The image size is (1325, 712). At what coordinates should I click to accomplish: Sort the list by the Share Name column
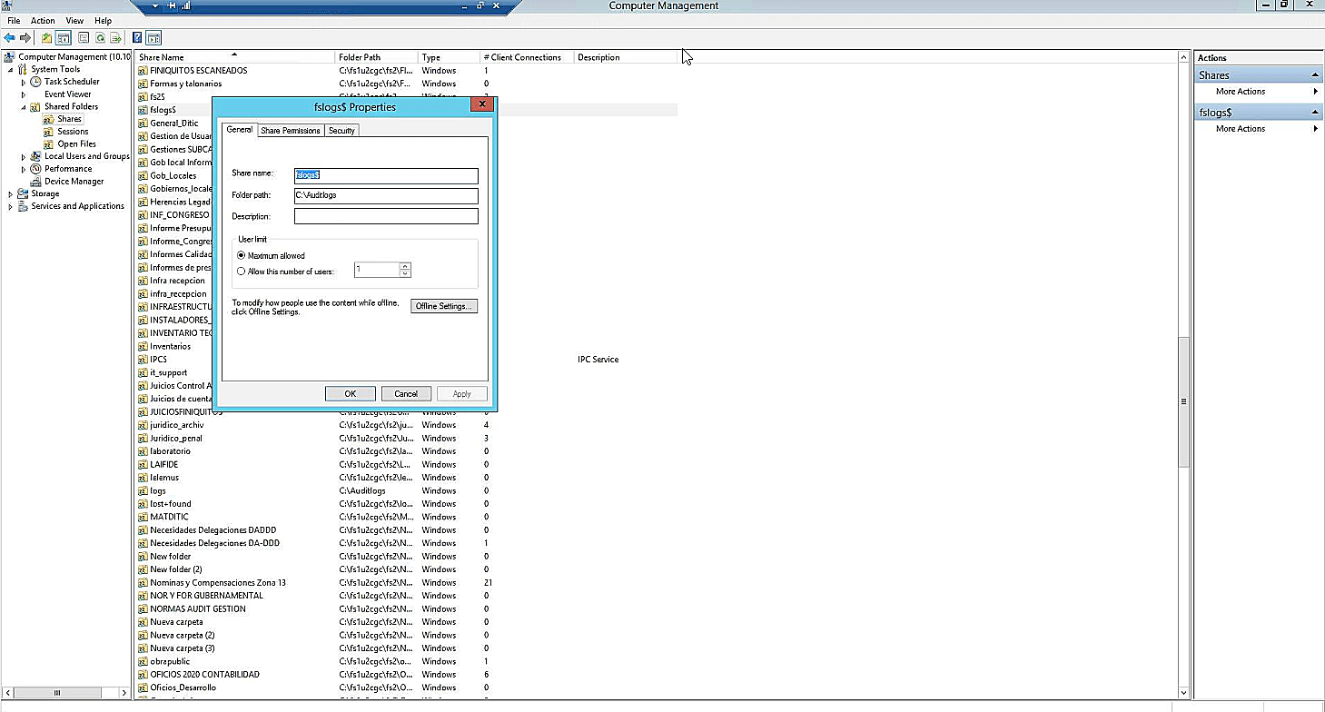click(x=235, y=57)
